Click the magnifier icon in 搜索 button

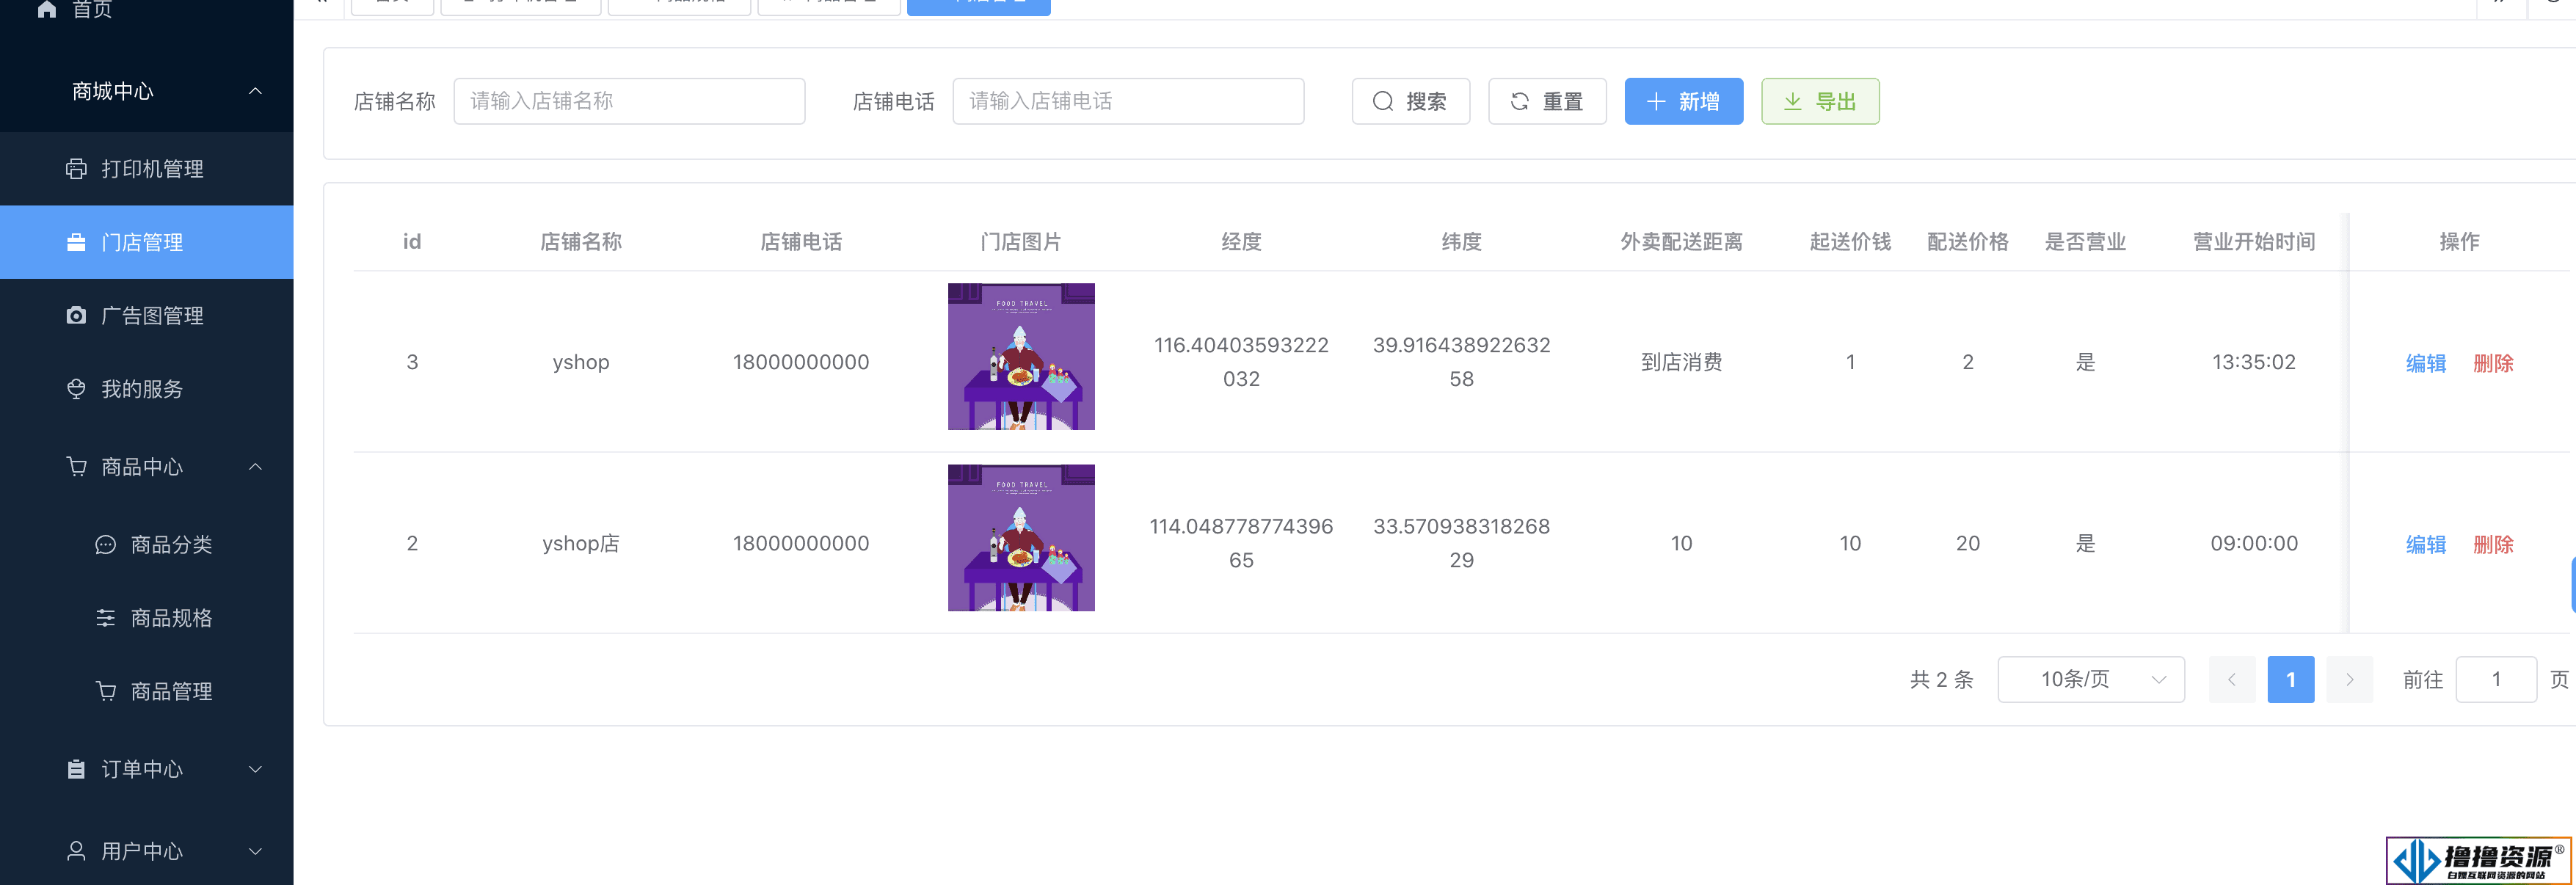[x=1383, y=101]
